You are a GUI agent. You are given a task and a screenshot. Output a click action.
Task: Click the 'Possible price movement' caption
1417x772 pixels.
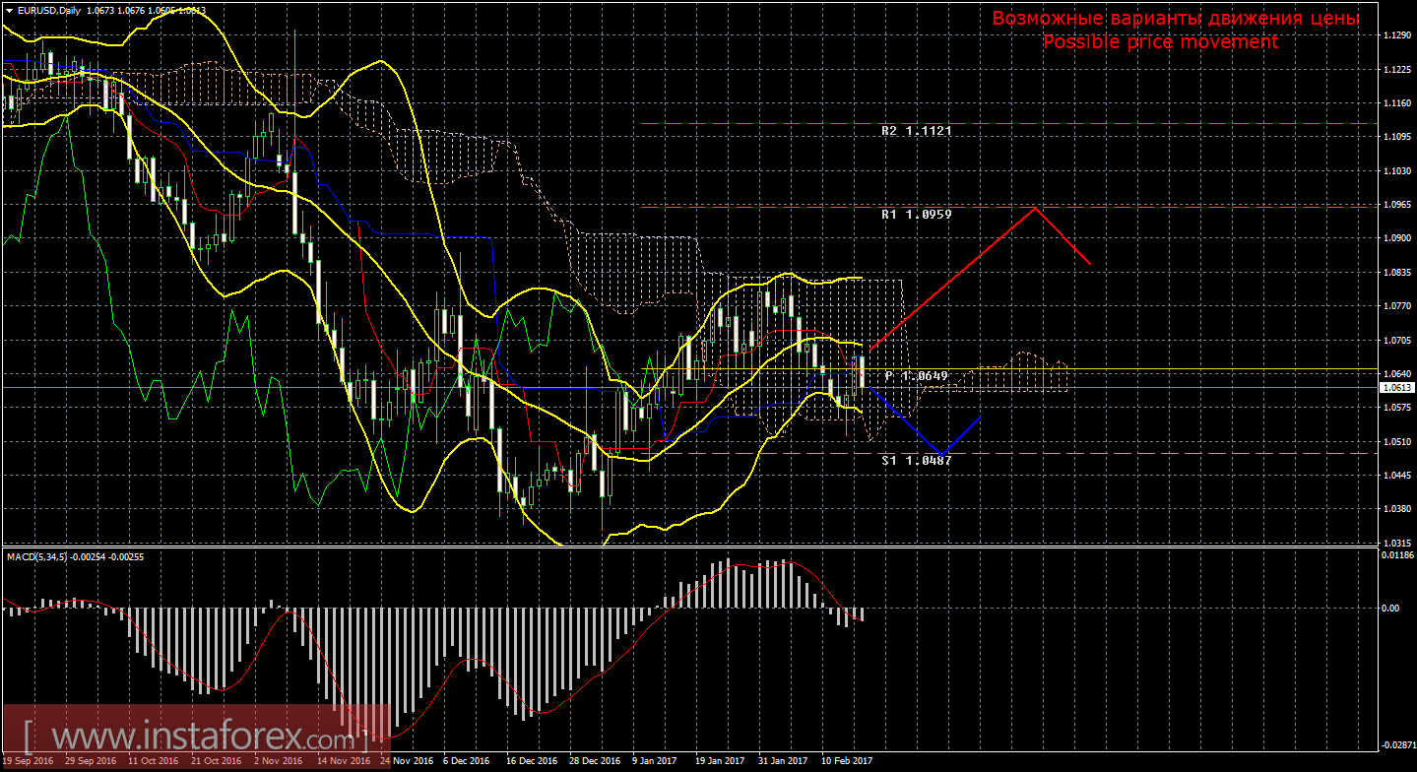pyautogui.click(x=1160, y=41)
